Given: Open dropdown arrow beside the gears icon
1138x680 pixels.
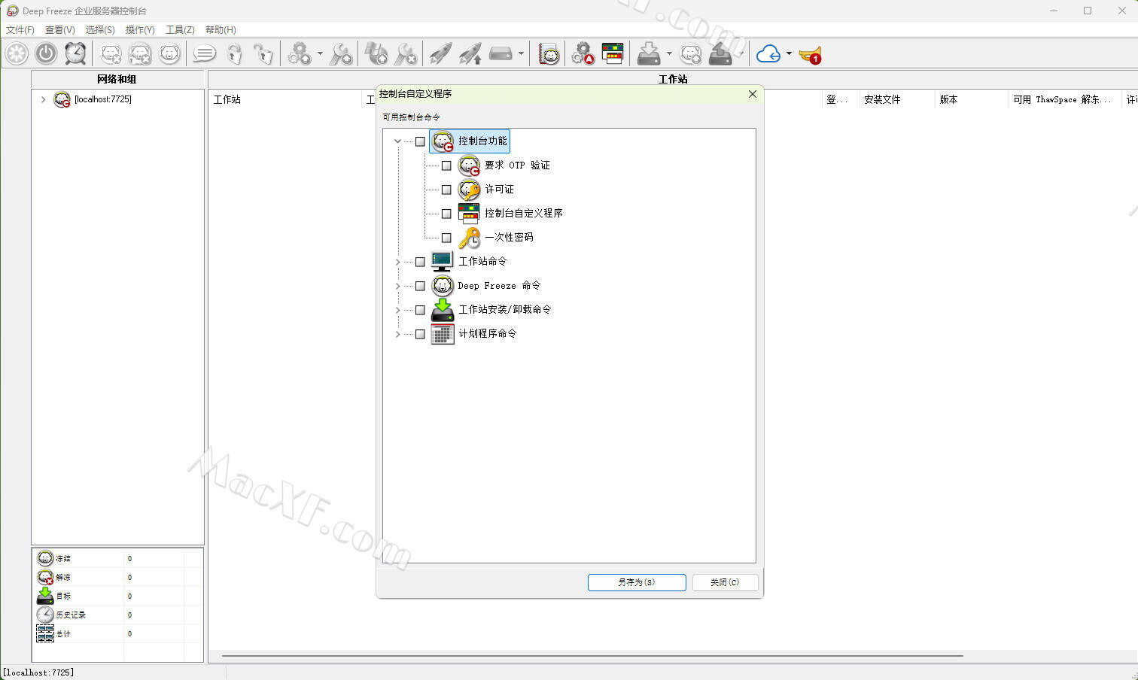Looking at the screenshot, I should click(320, 54).
